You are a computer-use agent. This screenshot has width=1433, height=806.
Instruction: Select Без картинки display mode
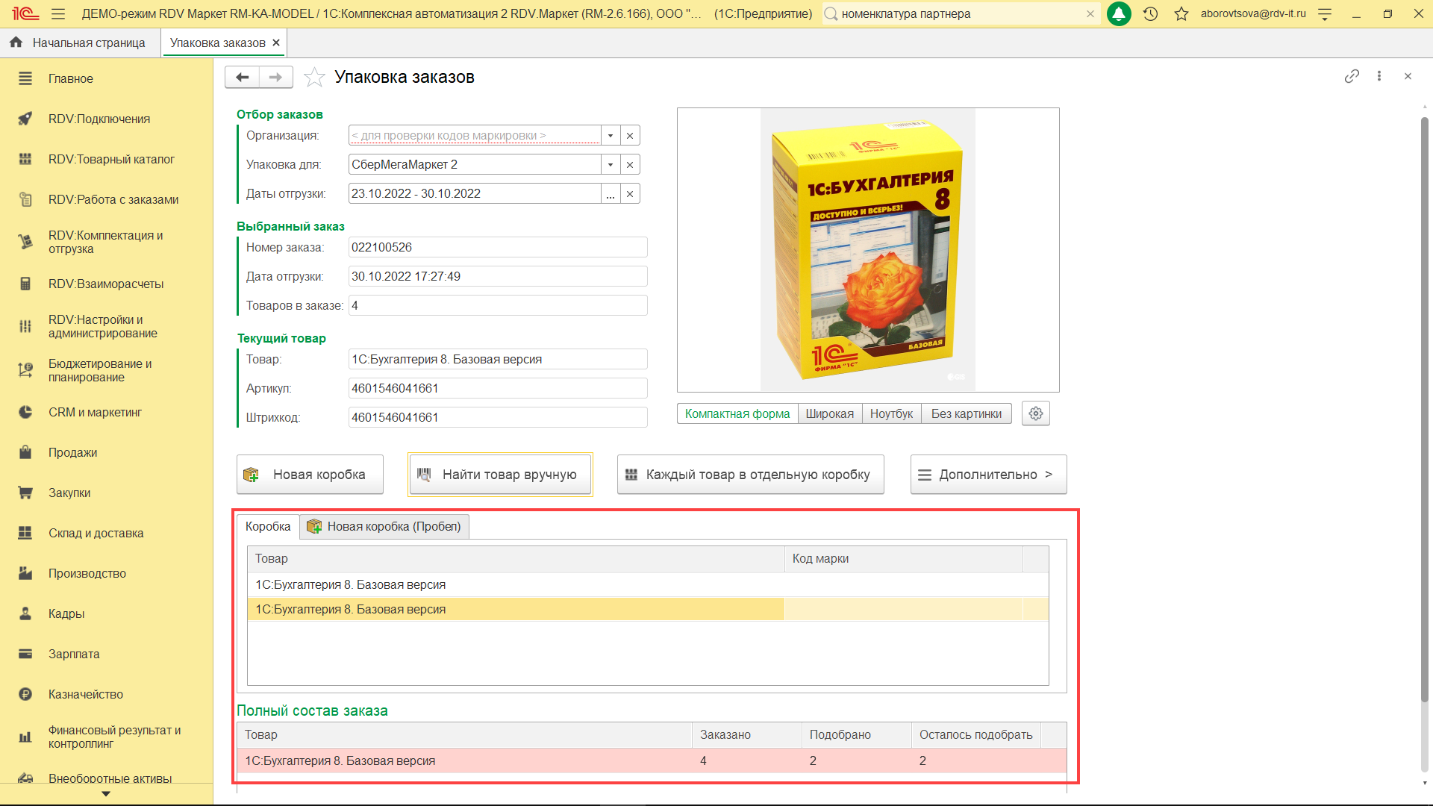[x=966, y=413]
